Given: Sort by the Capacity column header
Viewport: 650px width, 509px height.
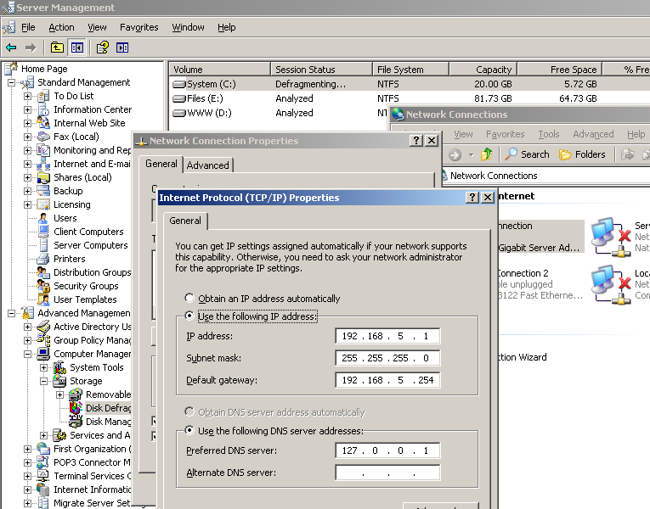Looking at the screenshot, I should click(x=483, y=69).
